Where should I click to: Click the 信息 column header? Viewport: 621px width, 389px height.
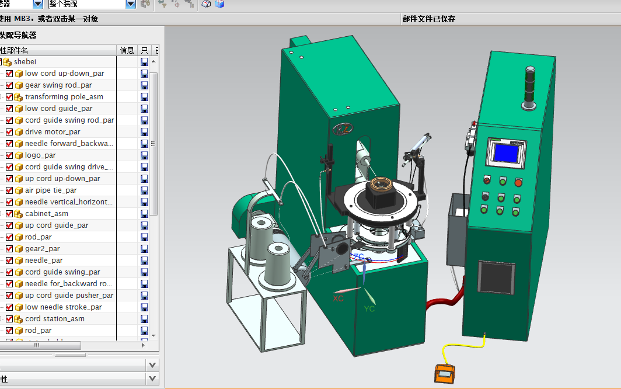pos(127,50)
